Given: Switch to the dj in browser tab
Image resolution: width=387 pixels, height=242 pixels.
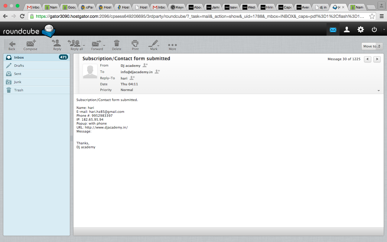Looking at the screenshot, I should (321, 7).
